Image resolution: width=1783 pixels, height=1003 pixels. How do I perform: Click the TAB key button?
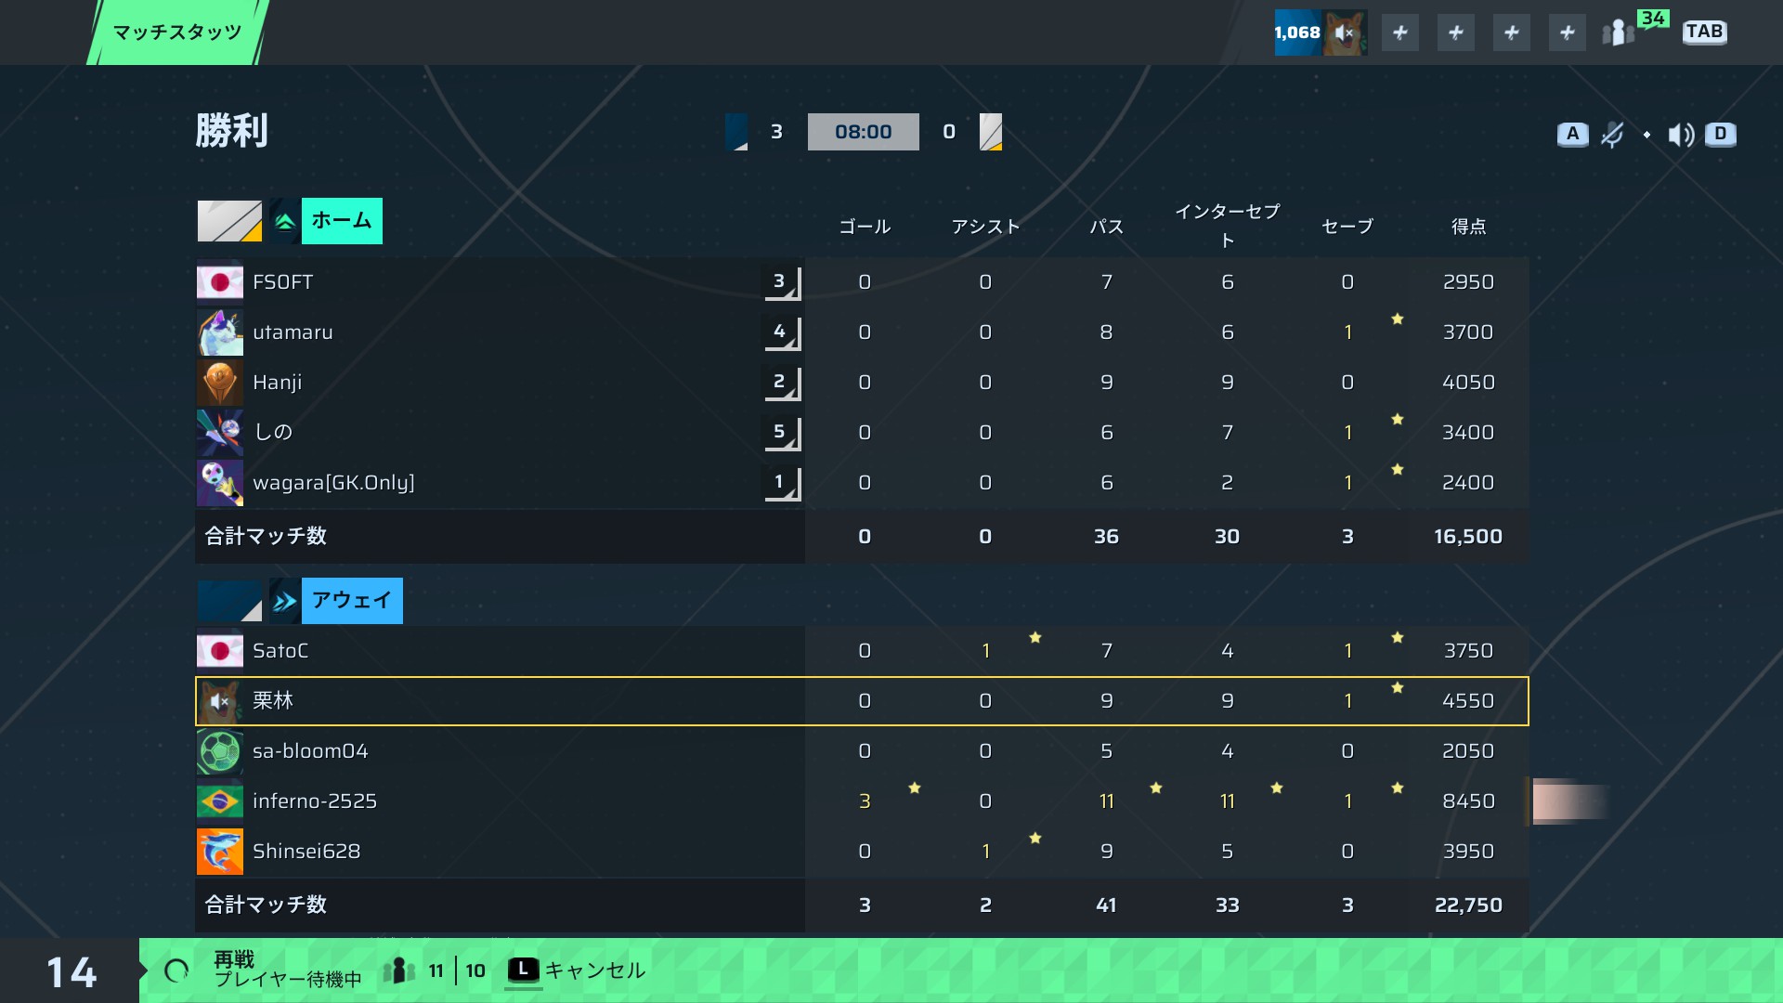1704,33
